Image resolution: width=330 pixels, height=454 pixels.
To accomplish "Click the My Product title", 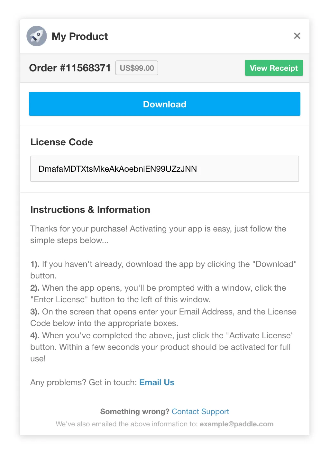I will pyautogui.click(x=80, y=36).
